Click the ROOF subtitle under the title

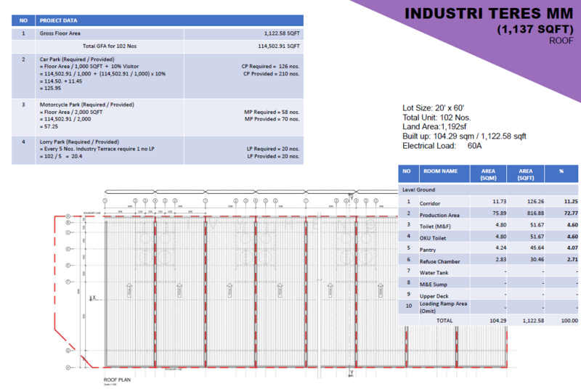561,41
